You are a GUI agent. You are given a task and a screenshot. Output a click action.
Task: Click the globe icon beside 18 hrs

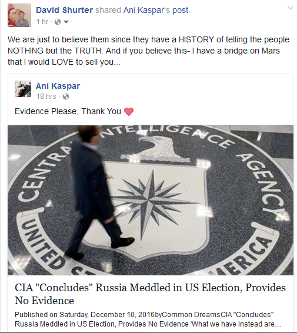coord(66,96)
